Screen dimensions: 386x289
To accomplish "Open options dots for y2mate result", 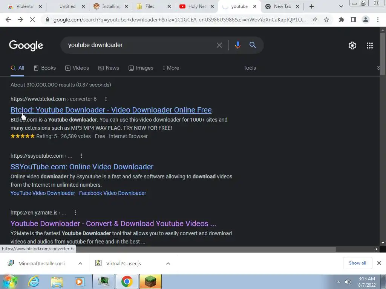I will coord(75,213).
